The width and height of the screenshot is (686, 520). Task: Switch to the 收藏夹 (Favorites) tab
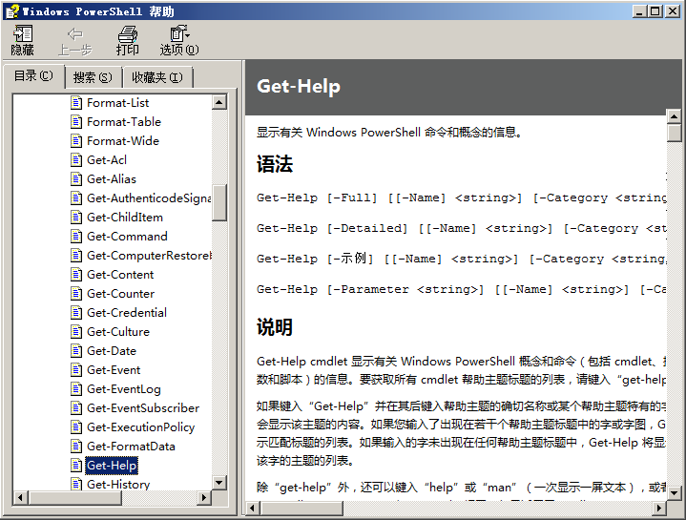click(x=157, y=78)
